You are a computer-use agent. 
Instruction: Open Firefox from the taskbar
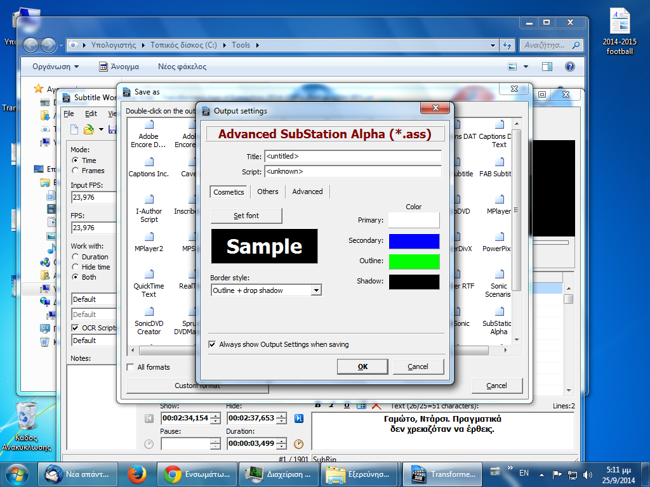pos(137,474)
